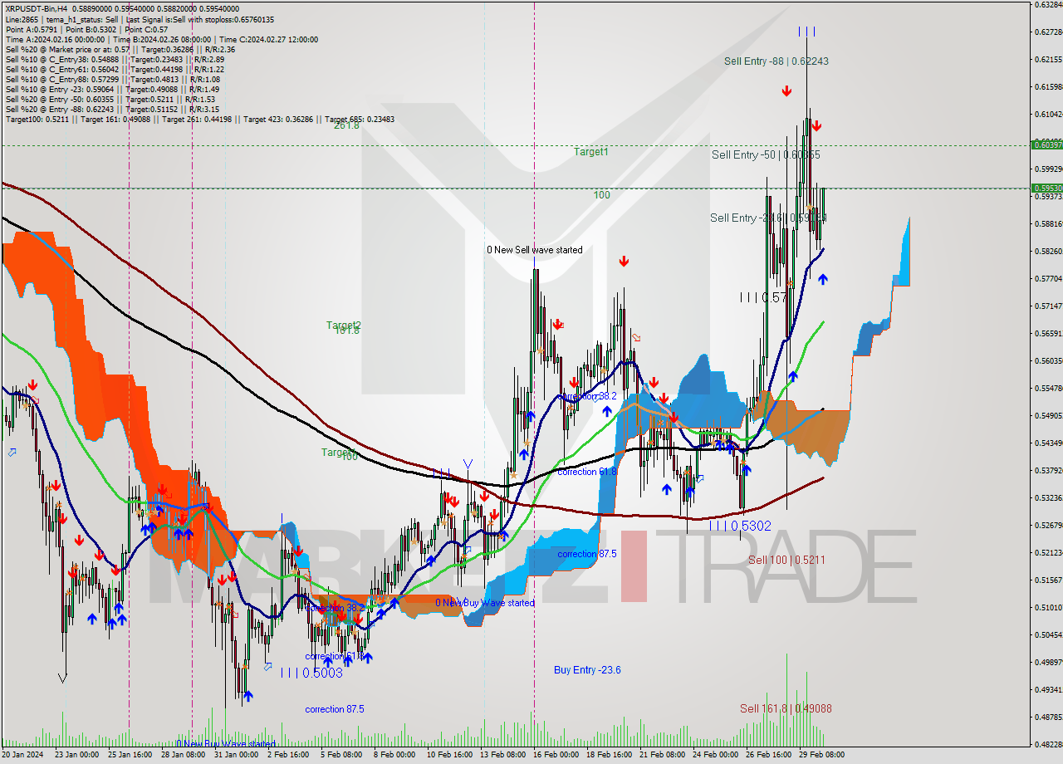The width and height of the screenshot is (1063, 764).
Task: Click the '2 Feb 16:00' date label
Action: click(x=288, y=755)
